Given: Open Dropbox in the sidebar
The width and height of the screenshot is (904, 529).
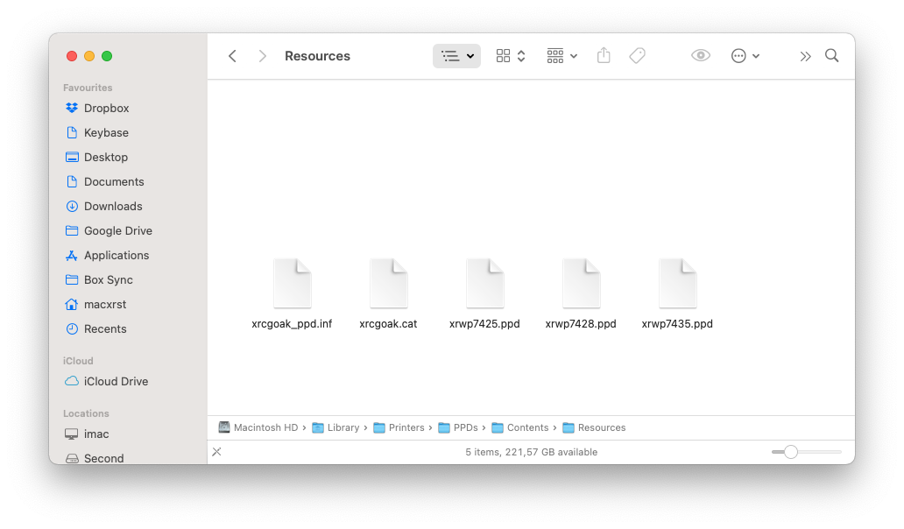Looking at the screenshot, I should click(x=106, y=109).
